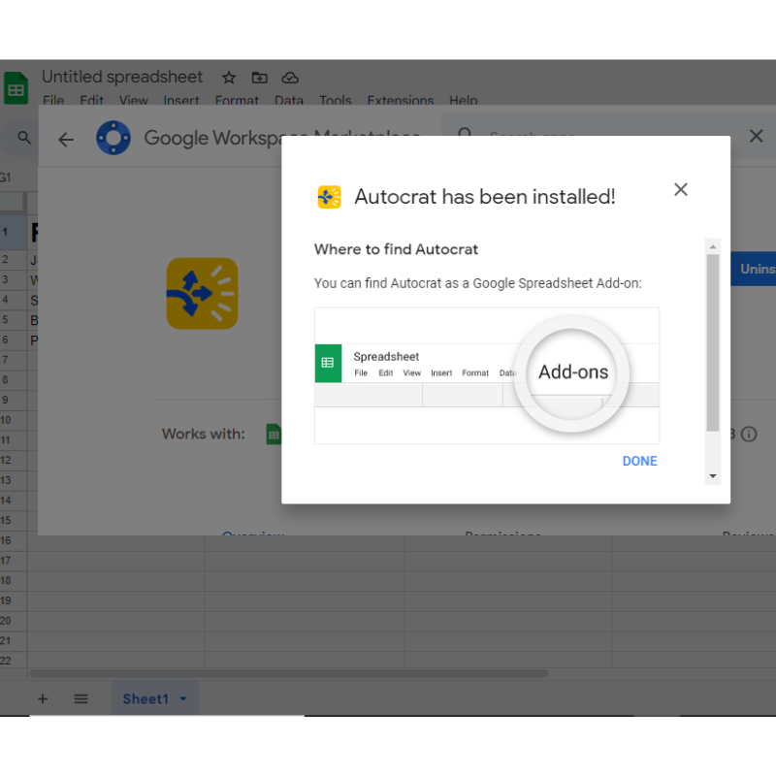This screenshot has width=776, height=776.
Task: Open the Sheet1 tab dropdown arrow
Action: (183, 698)
